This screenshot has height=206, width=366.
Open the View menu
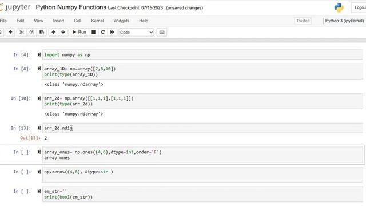(x=38, y=21)
